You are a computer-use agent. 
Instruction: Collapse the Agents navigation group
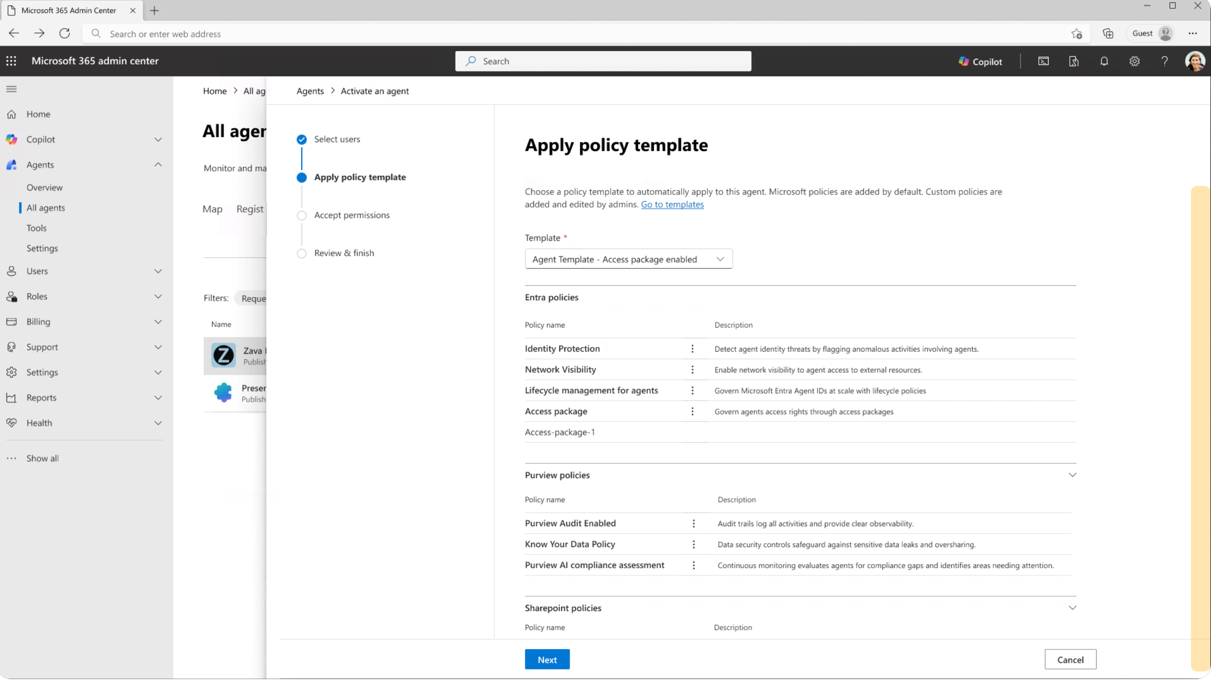[158, 164]
